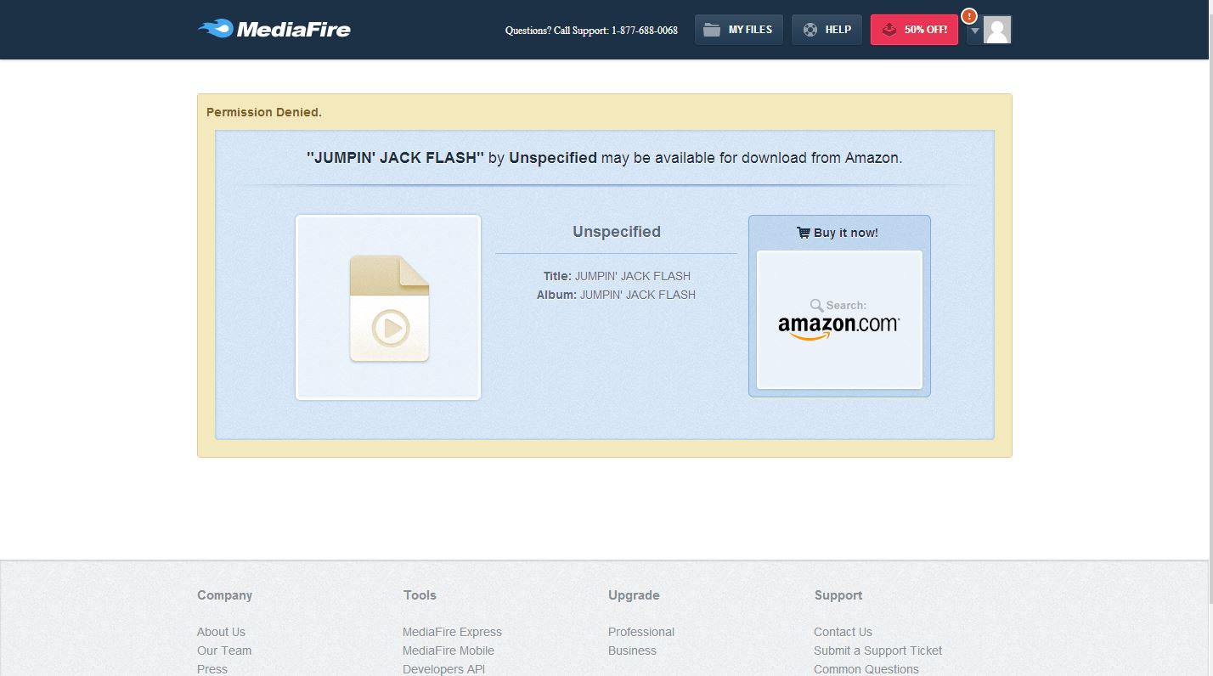Click the folder icon in My Files
Image resolution: width=1213 pixels, height=676 pixels.
712,30
